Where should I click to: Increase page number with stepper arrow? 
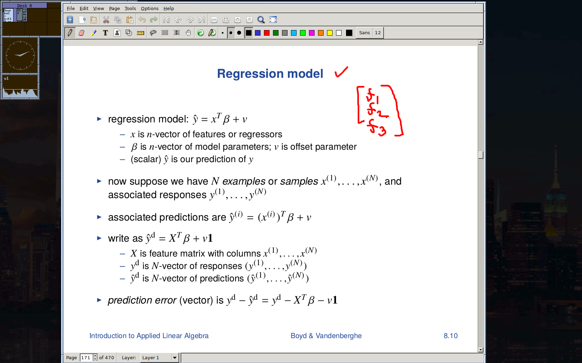[95, 356]
